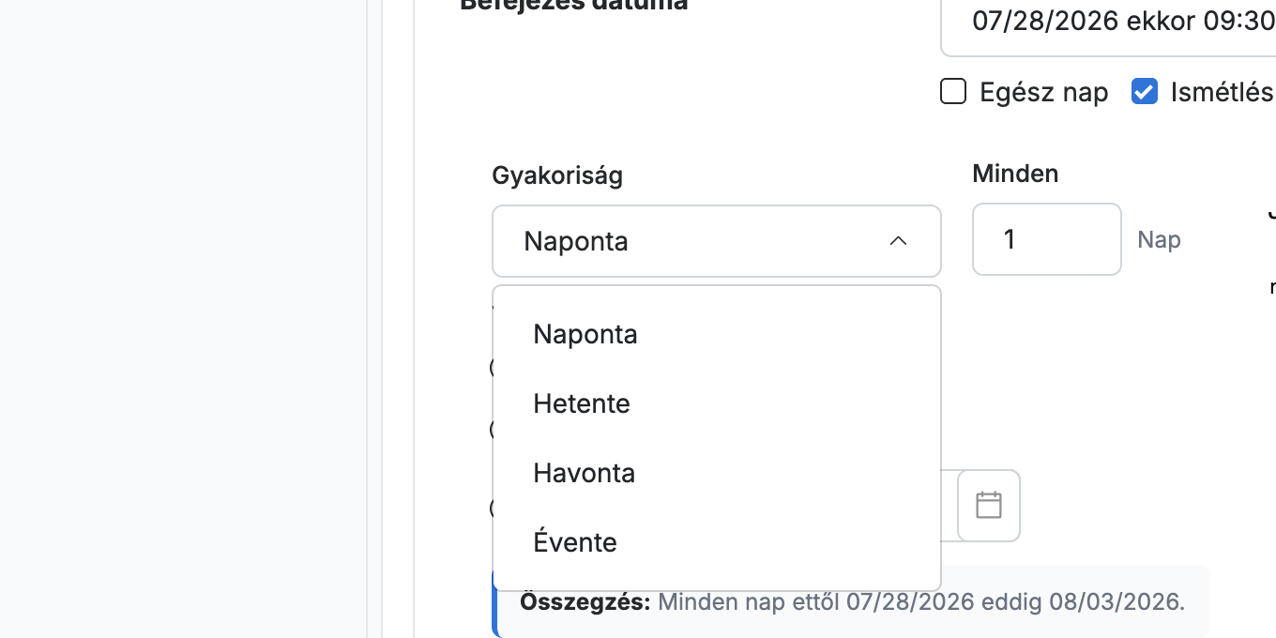1276x638 pixels.
Task: Open the calendar date picker icon
Action: [989, 505]
